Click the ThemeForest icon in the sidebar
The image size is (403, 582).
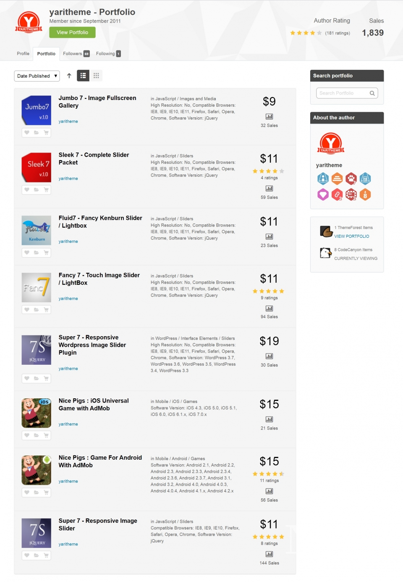click(x=326, y=232)
